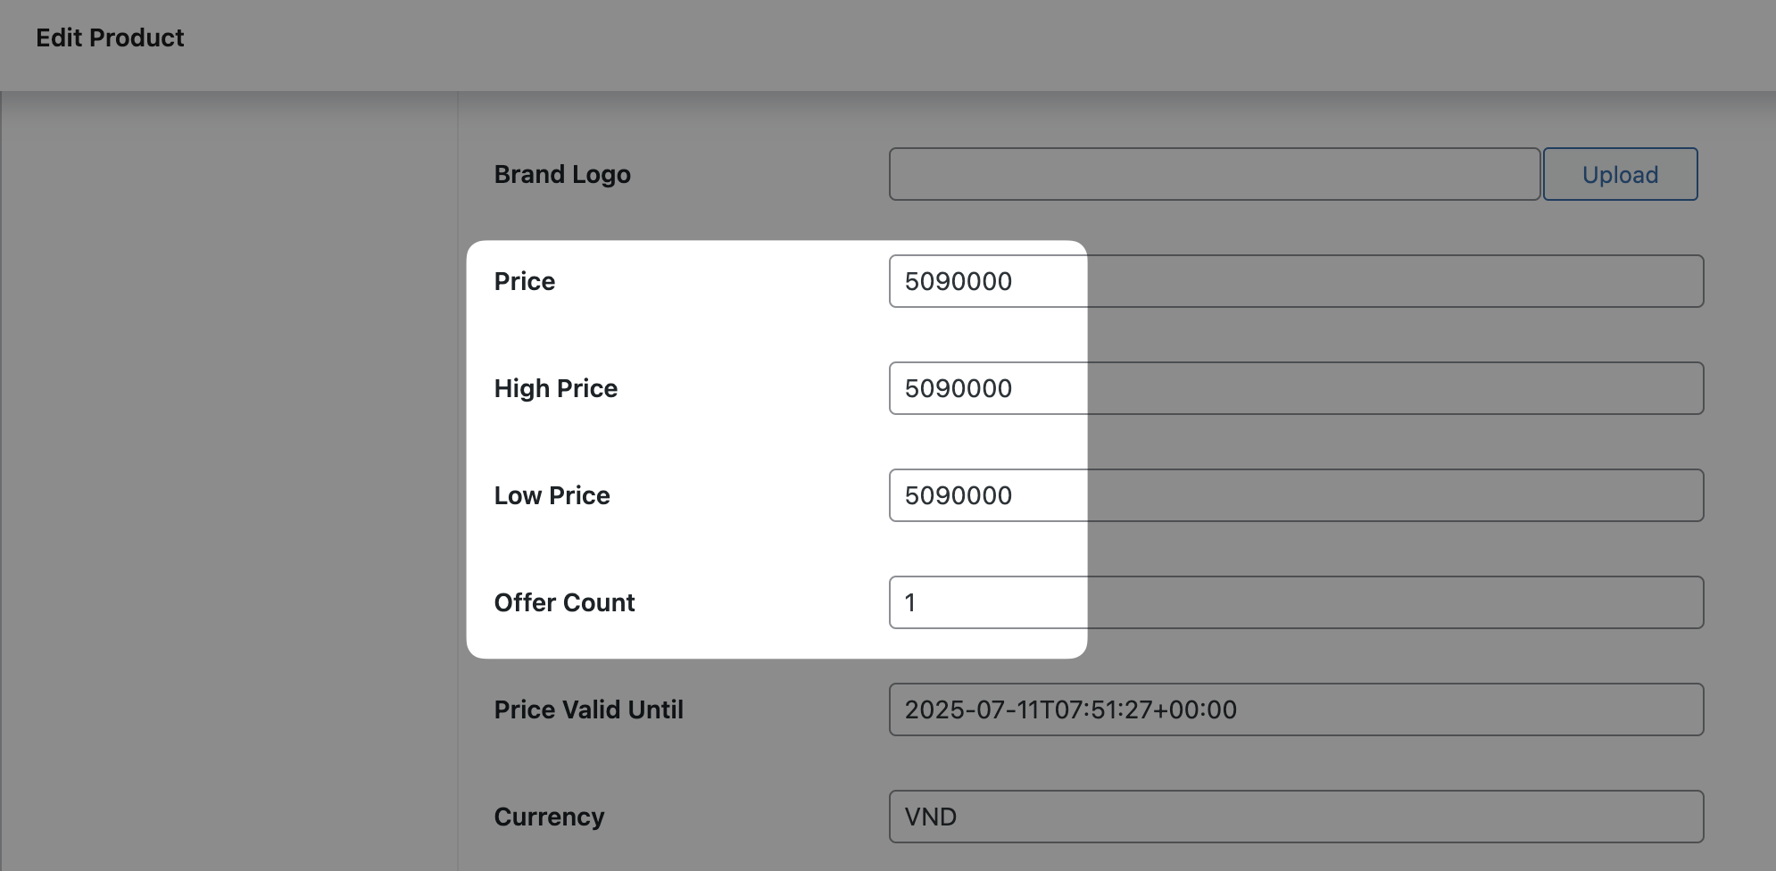The image size is (1776, 871).
Task: Select the High Price input field
Action: pyautogui.click(x=1296, y=388)
